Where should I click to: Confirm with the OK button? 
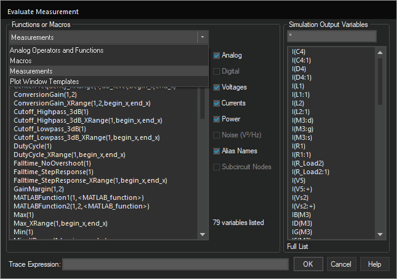pos(308,264)
